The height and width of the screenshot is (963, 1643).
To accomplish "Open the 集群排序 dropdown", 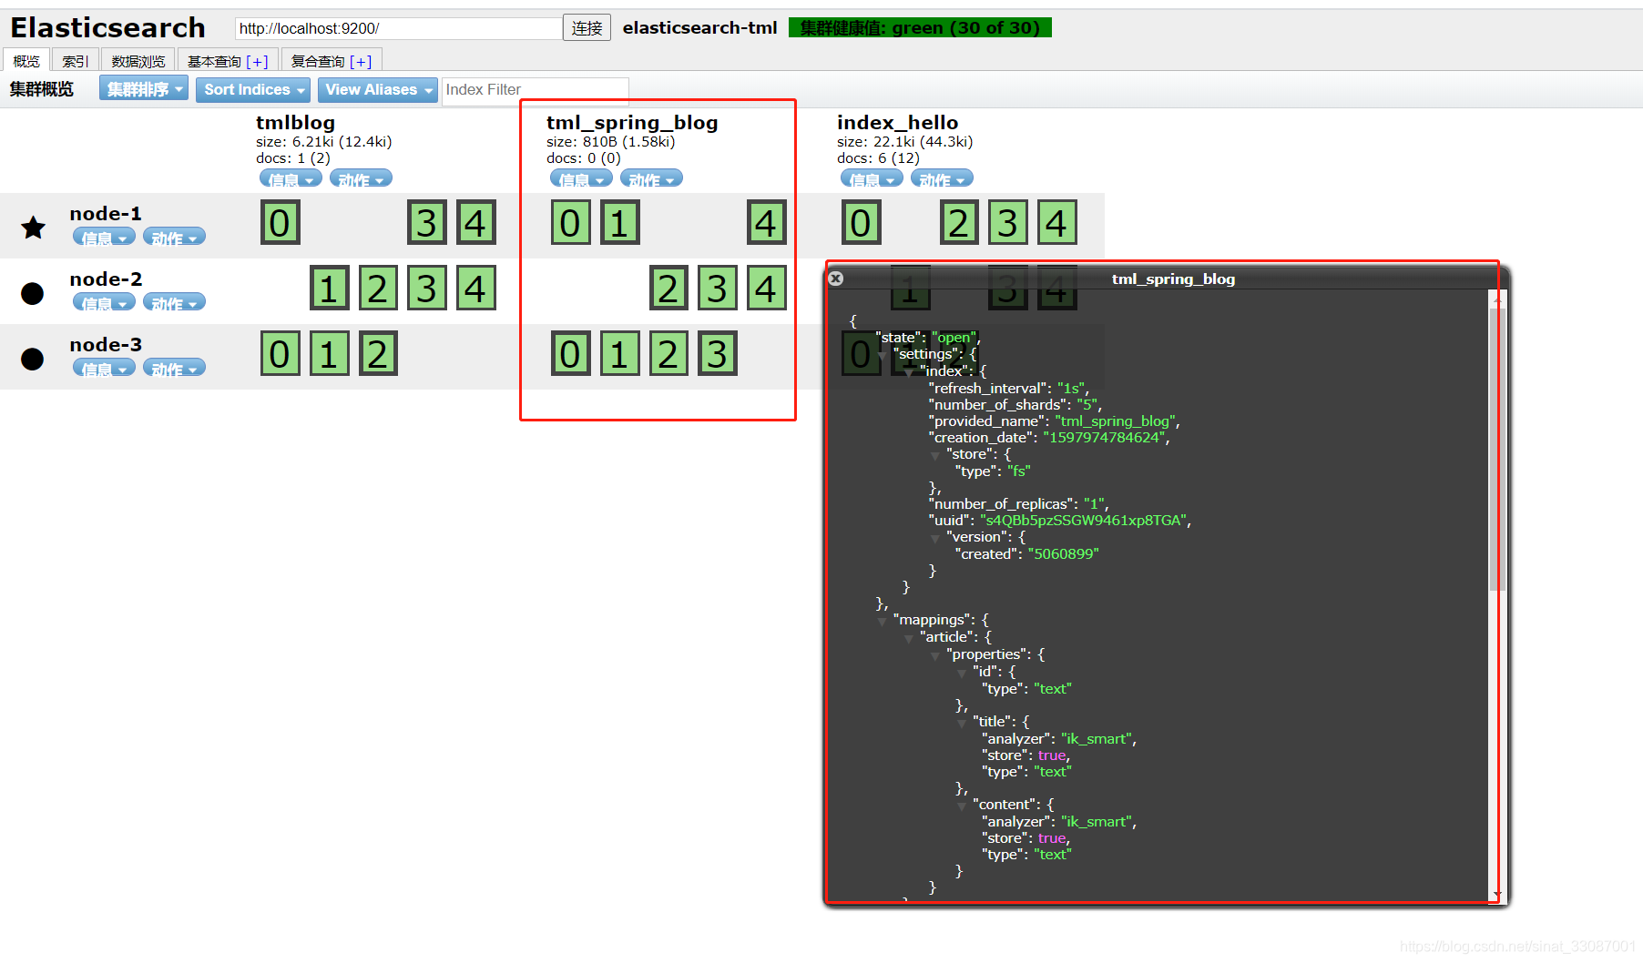I will tap(144, 89).
